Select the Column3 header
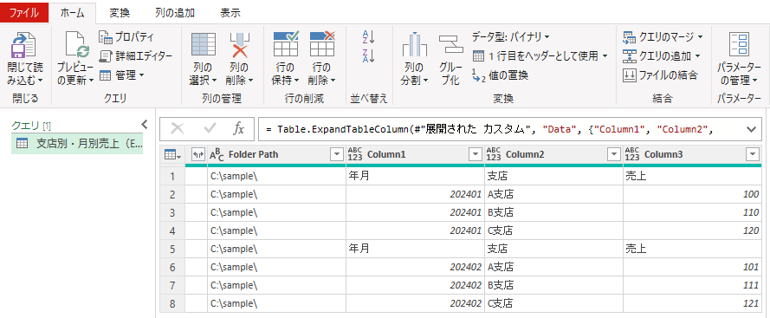The height and width of the screenshot is (318, 770). (692, 155)
